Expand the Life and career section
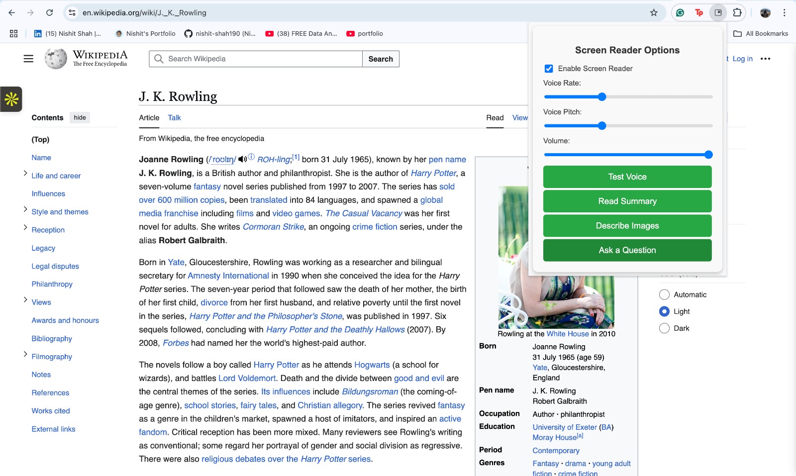 point(25,173)
